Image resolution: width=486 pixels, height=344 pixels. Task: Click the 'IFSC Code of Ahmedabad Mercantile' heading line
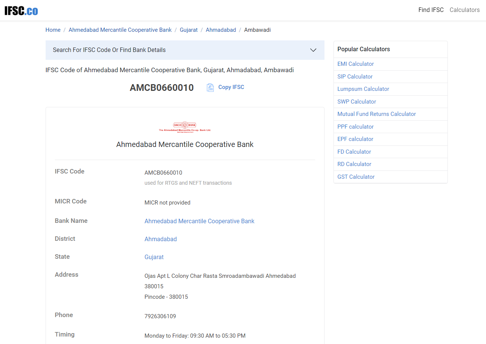170,70
